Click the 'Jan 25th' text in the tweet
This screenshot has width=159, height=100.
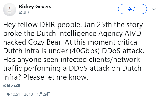pyautogui.click(x=98, y=25)
